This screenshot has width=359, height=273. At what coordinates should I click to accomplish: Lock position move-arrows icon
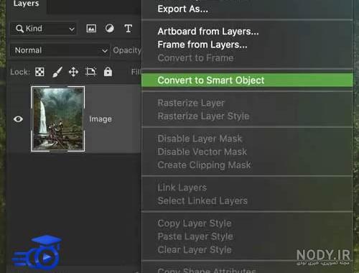(x=73, y=72)
